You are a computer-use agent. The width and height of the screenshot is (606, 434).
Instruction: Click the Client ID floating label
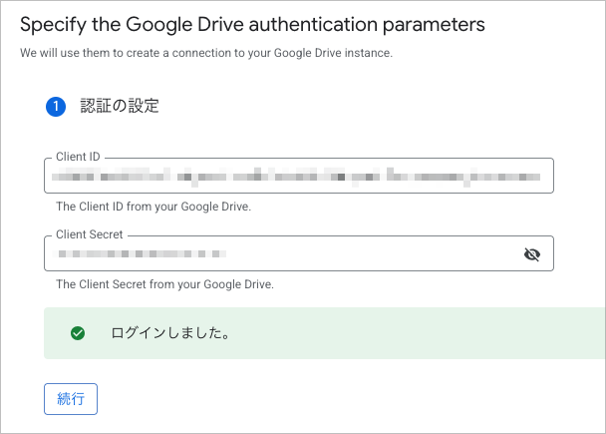pos(78,157)
